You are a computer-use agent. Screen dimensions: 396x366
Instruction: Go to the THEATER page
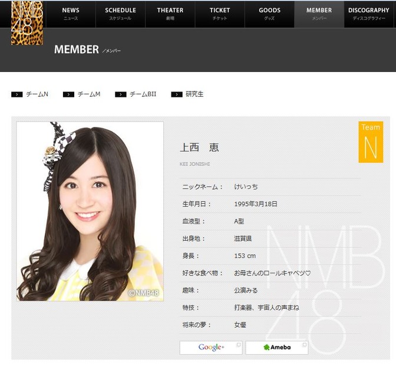pos(170,14)
